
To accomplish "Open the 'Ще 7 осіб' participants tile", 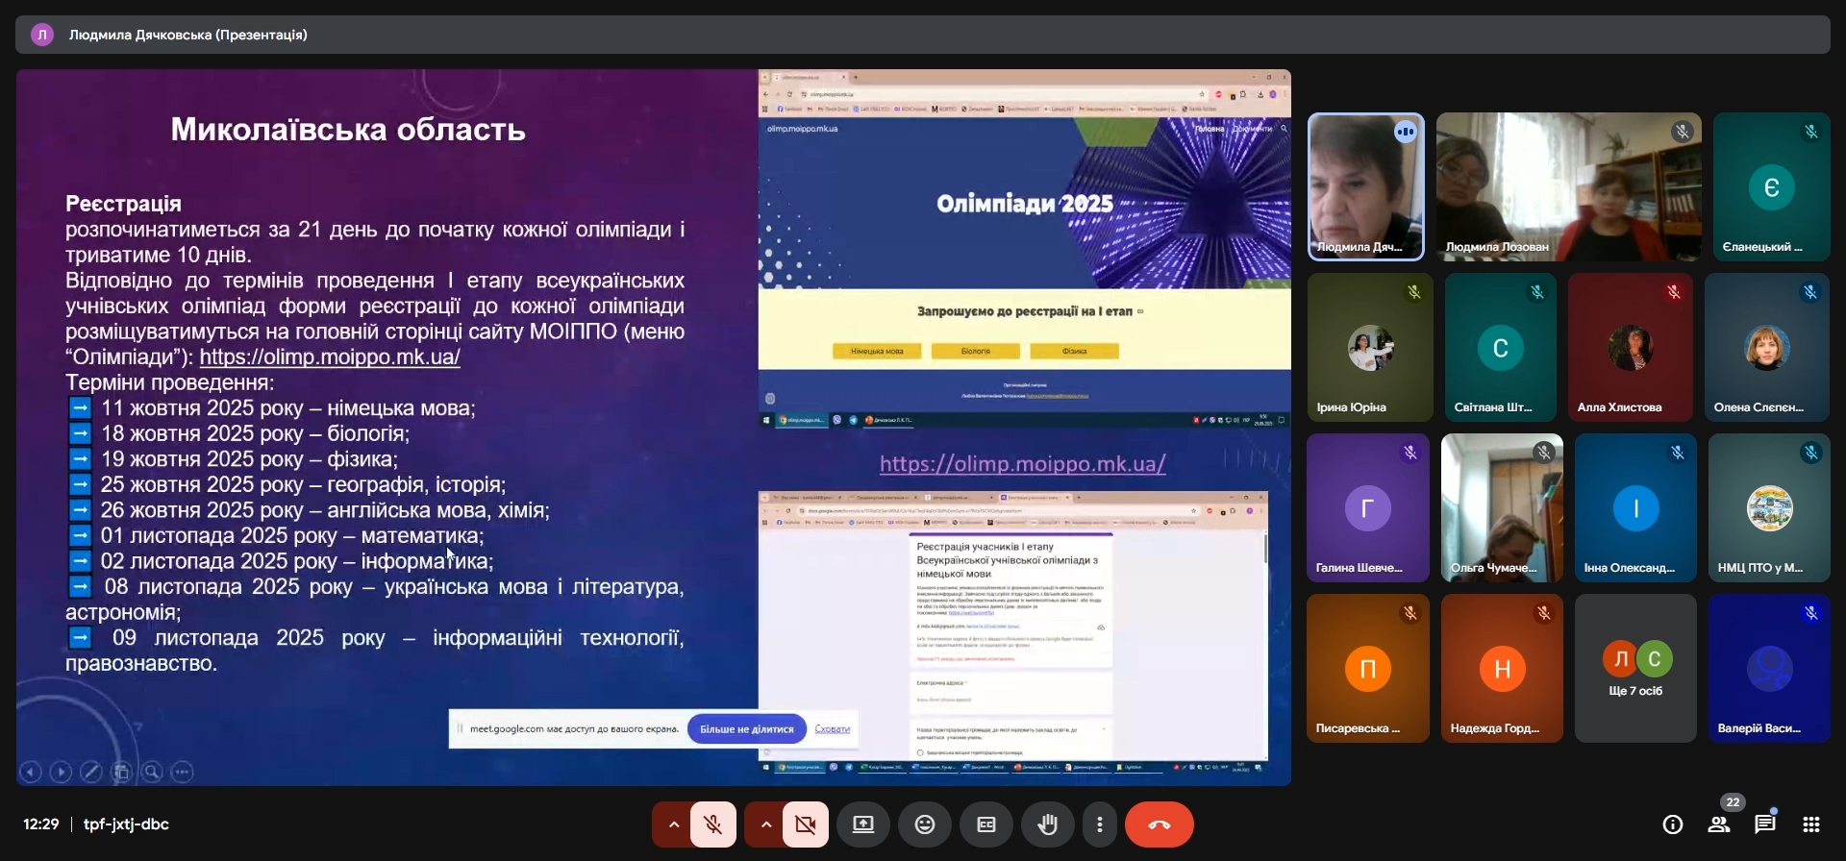I will click(x=1635, y=669).
